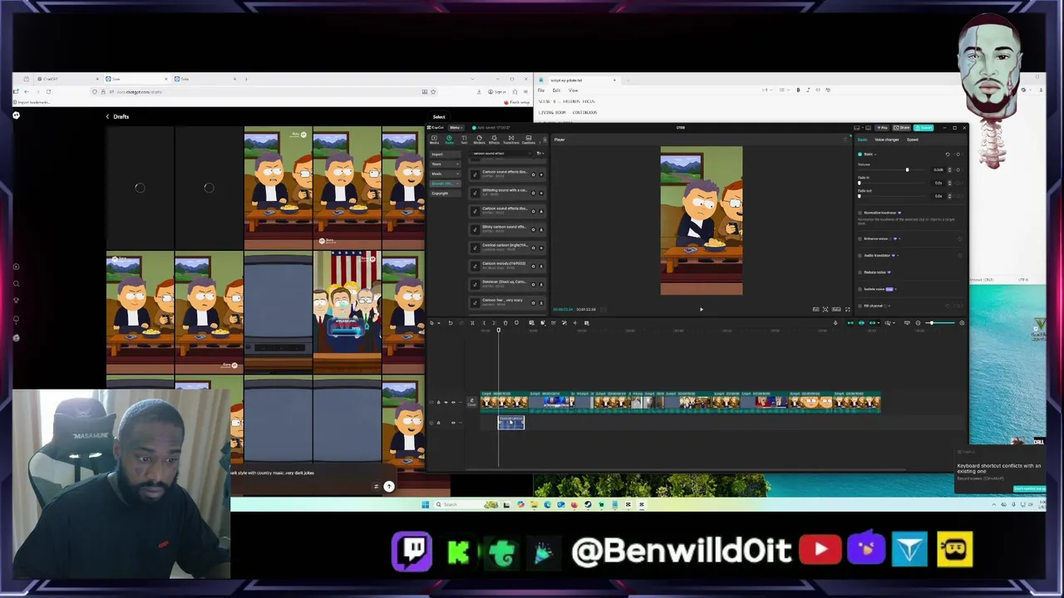The width and height of the screenshot is (1064, 598).
Task: Favorite the 'Glittering sound with a' effect
Action: (533, 193)
